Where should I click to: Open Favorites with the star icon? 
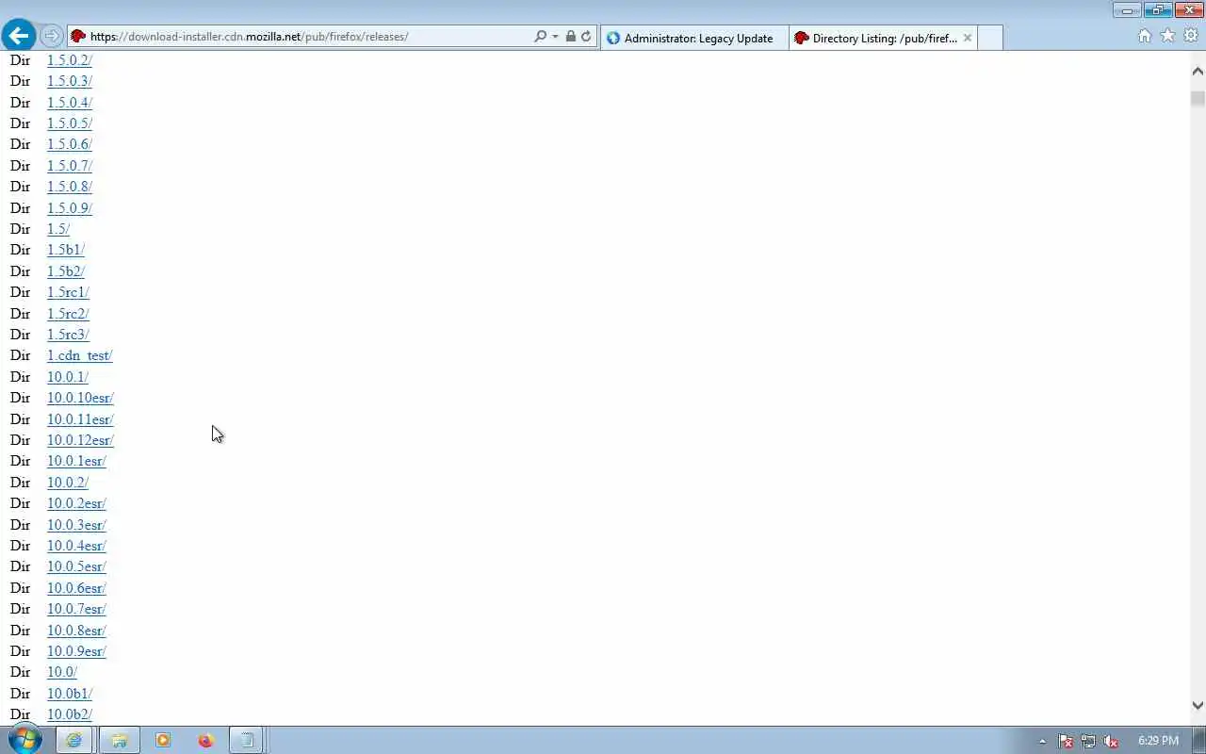1167,36
